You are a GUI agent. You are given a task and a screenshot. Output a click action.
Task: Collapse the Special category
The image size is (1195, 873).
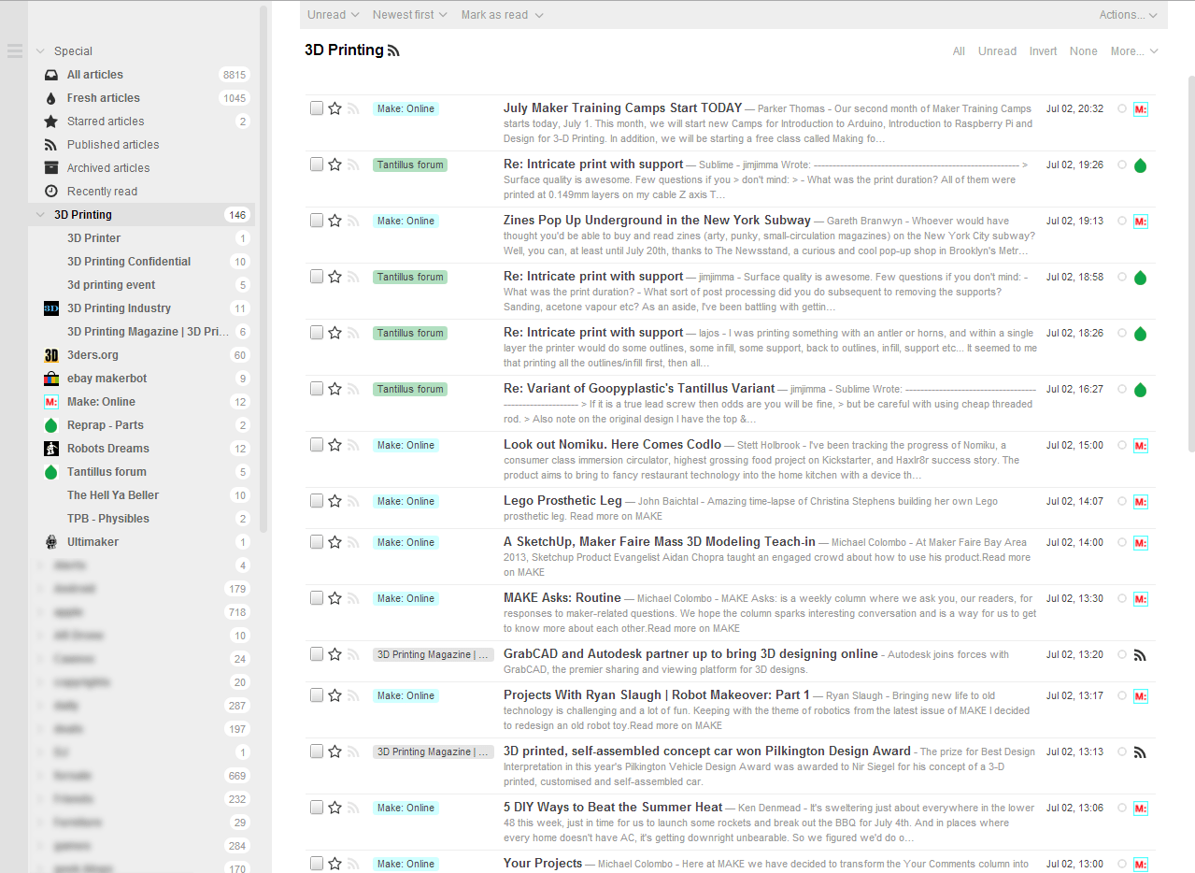[x=40, y=51]
